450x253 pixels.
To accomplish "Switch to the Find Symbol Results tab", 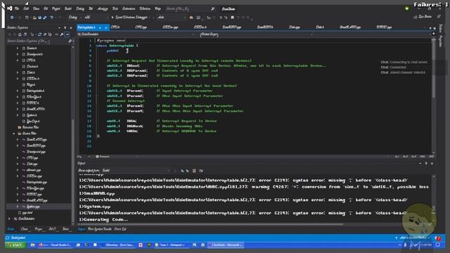I will pos(99,229).
